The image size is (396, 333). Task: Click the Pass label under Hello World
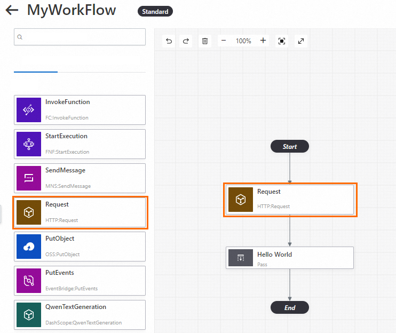pos(262,265)
